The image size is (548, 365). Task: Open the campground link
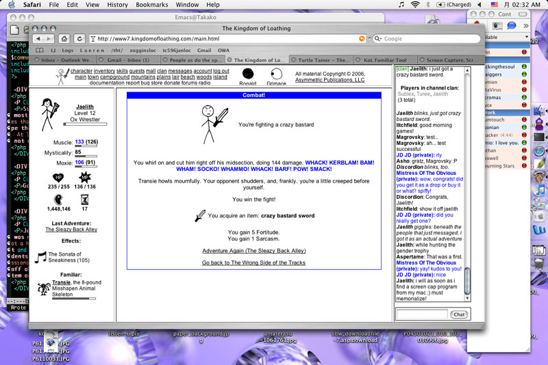tap(114, 77)
